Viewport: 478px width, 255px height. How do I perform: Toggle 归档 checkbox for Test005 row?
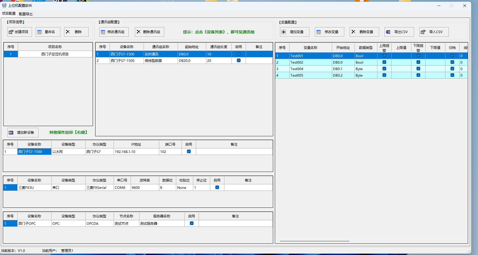click(x=452, y=75)
